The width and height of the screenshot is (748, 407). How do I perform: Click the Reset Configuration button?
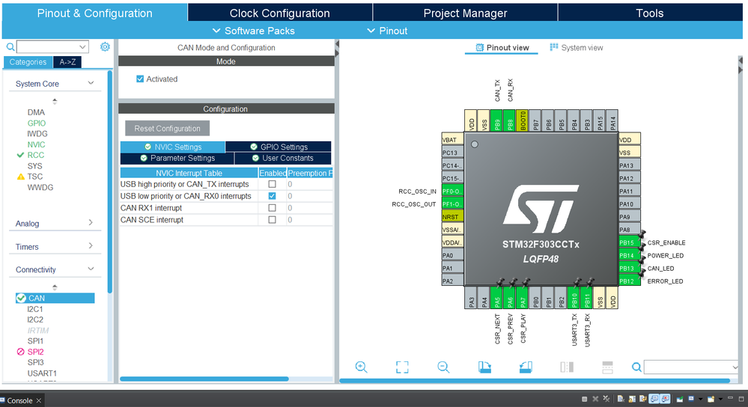click(168, 128)
